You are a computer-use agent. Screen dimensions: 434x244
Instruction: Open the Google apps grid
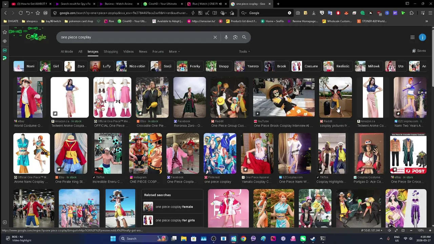pyautogui.click(x=412, y=37)
